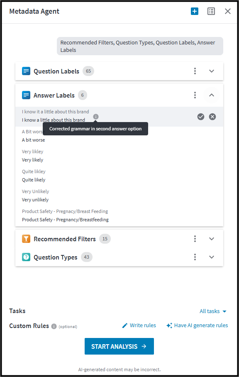Viewport: 239px width, 377px height.
Task: Open Question Types three-dot menu
Action: 195,257
